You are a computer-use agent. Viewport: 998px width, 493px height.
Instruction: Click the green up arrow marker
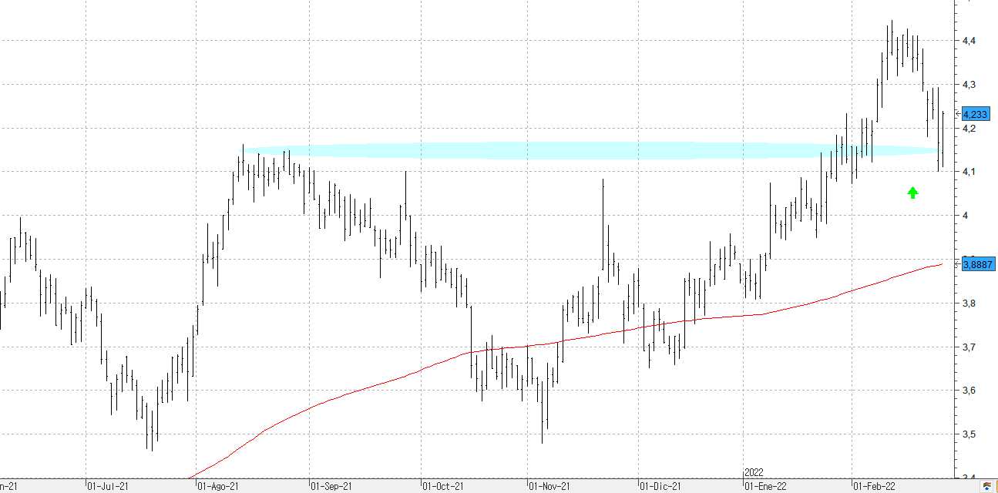coord(913,193)
